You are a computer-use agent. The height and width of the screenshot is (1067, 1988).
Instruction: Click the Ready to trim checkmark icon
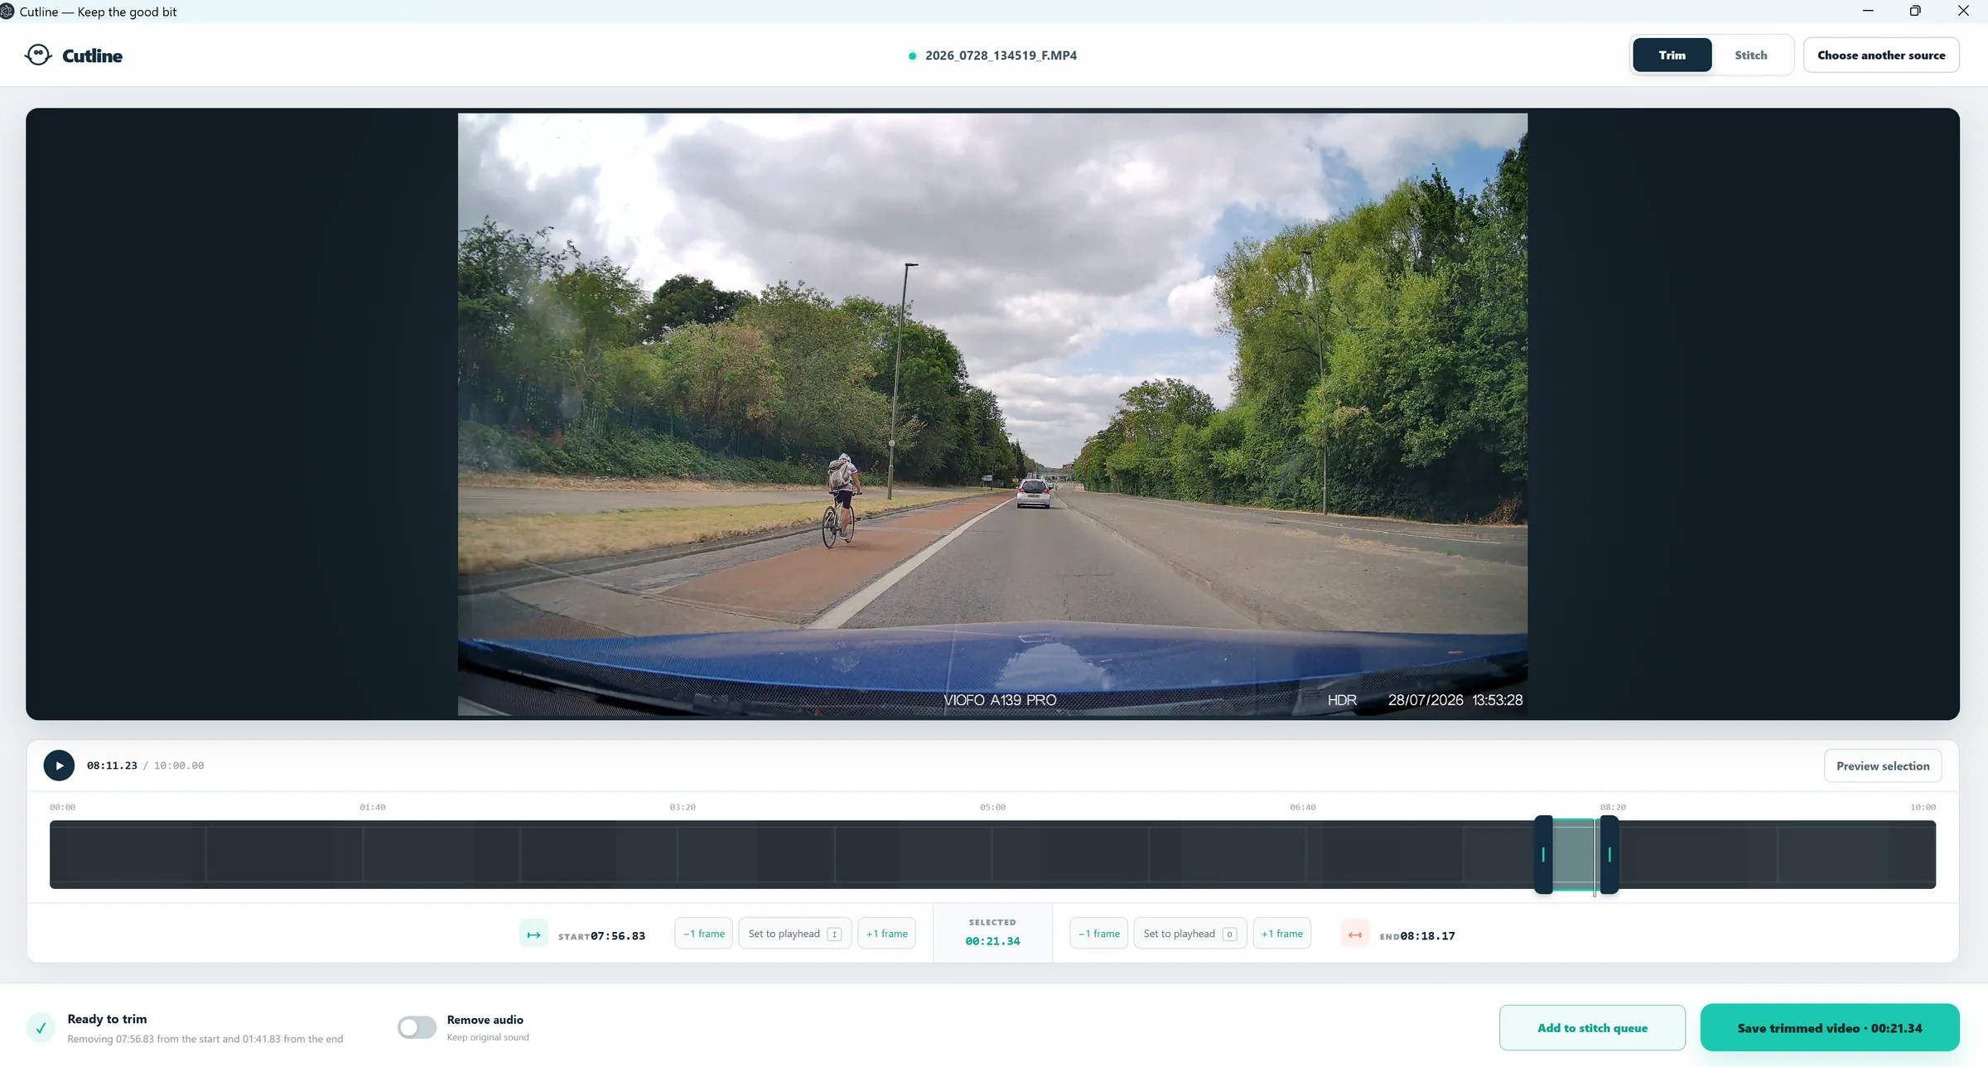pos(41,1027)
